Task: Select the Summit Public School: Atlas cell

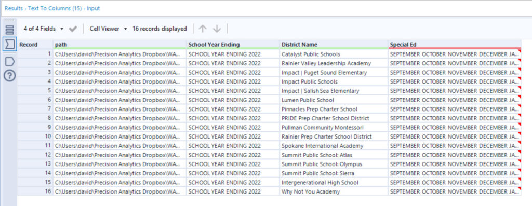Action: [x=334, y=155]
